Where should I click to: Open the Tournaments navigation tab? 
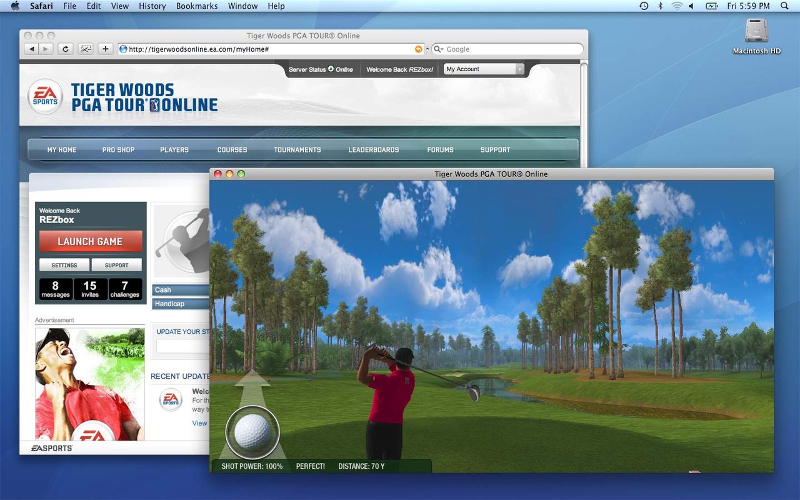[x=297, y=150]
